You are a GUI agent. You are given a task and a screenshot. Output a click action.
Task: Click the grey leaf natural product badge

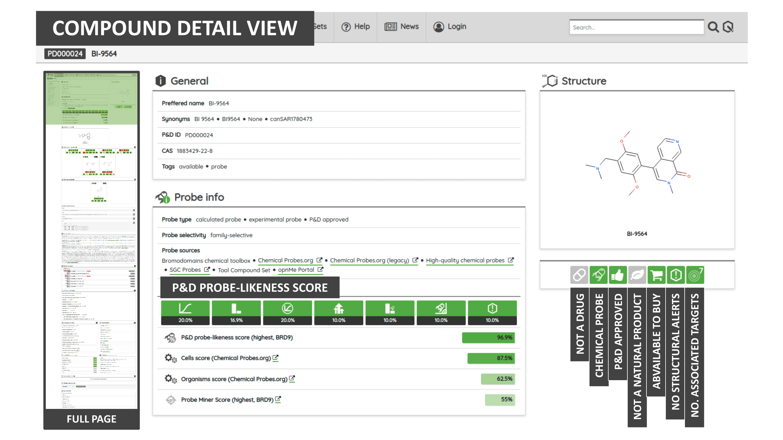point(637,275)
